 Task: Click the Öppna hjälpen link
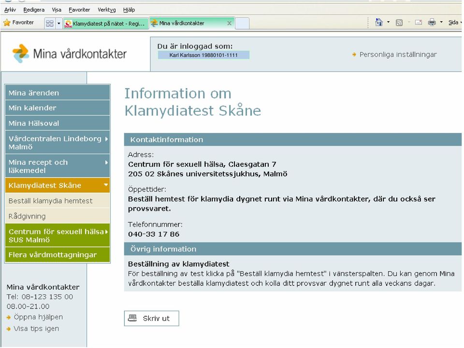point(38,317)
